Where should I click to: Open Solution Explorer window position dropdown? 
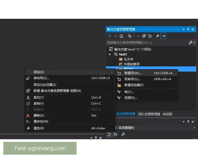point(183,29)
